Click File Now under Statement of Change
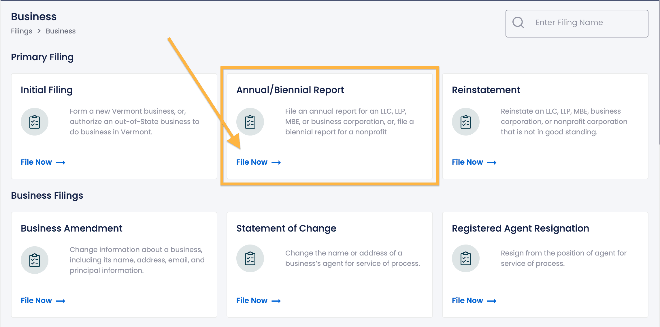660x327 pixels. pos(252,300)
